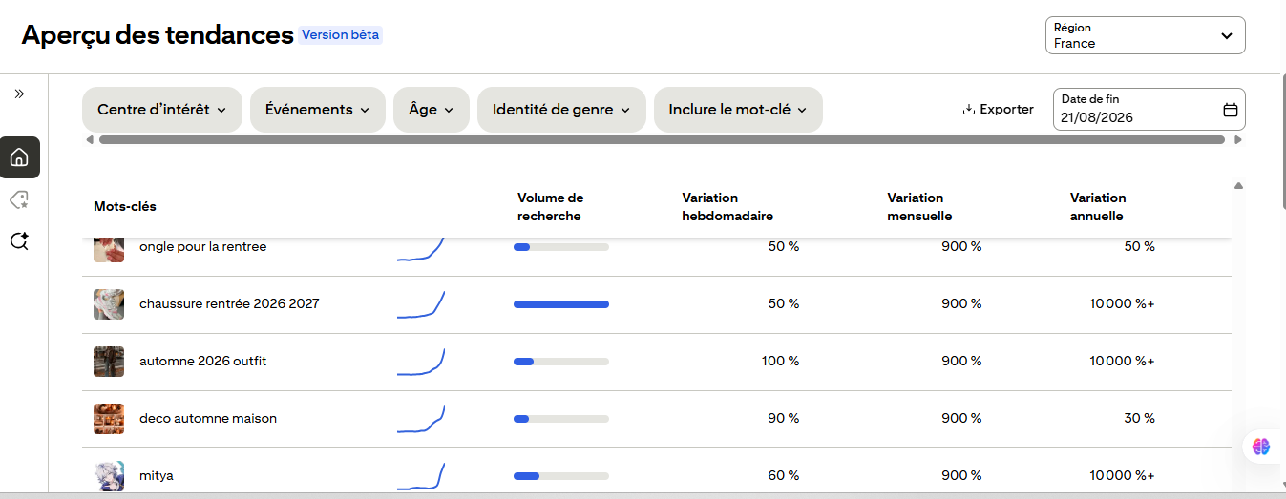Viewport: 1286px width, 499px height.
Task: Open the Centre d'intérêt filter dropdown
Action: coord(162,110)
